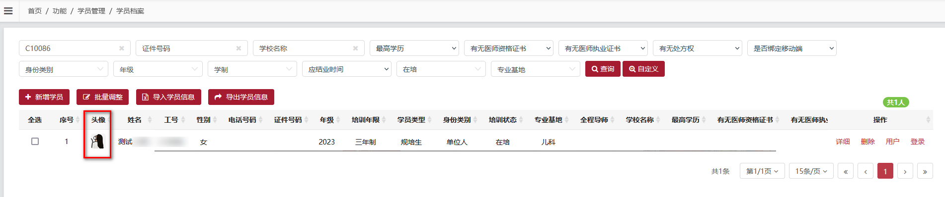945x197 pixels.
Task: Click the 操作 column header
Action: [880, 120]
